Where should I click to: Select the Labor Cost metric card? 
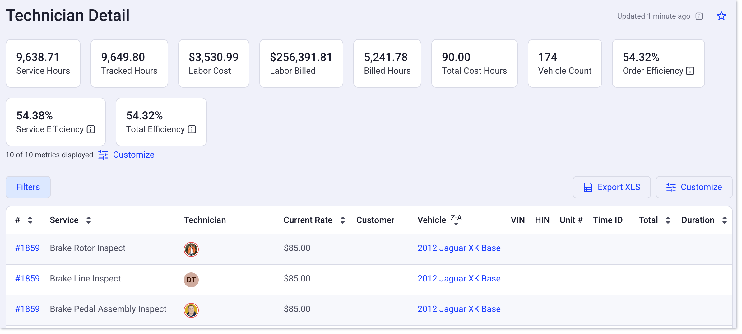pyautogui.click(x=214, y=63)
